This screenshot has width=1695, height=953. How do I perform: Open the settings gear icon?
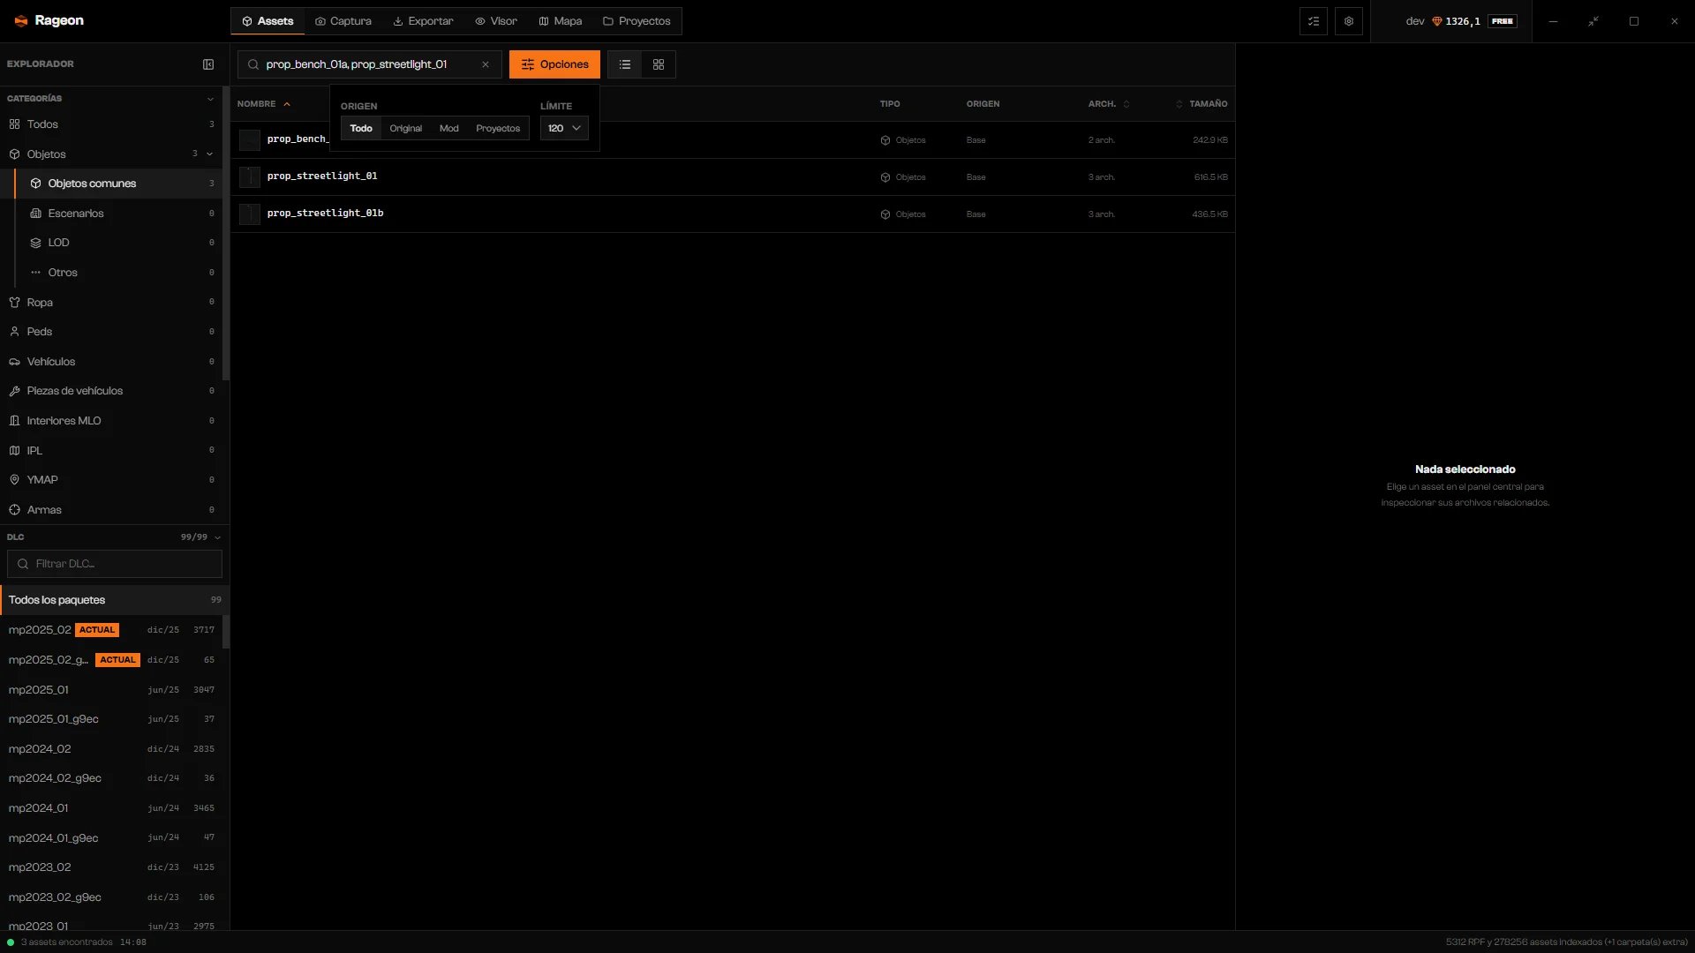click(1349, 21)
